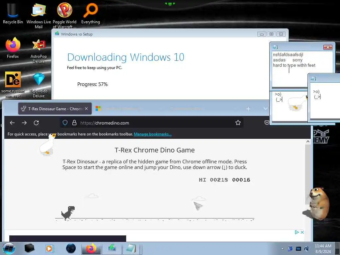Open the Pocket save icon in Firefox
This screenshot has height=255, width=340.
(267, 123)
